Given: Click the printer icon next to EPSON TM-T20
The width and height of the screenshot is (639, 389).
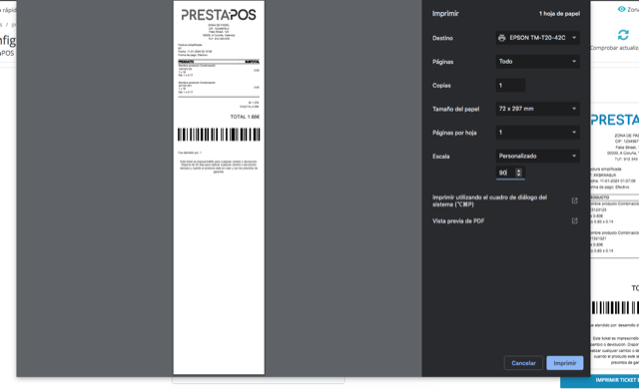Looking at the screenshot, I should point(501,38).
